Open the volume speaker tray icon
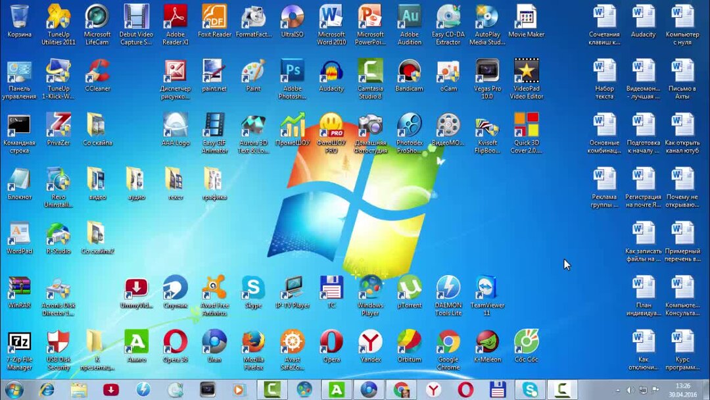710x400 pixels. (x=630, y=390)
